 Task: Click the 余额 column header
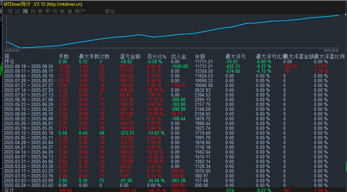pos(200,57)
